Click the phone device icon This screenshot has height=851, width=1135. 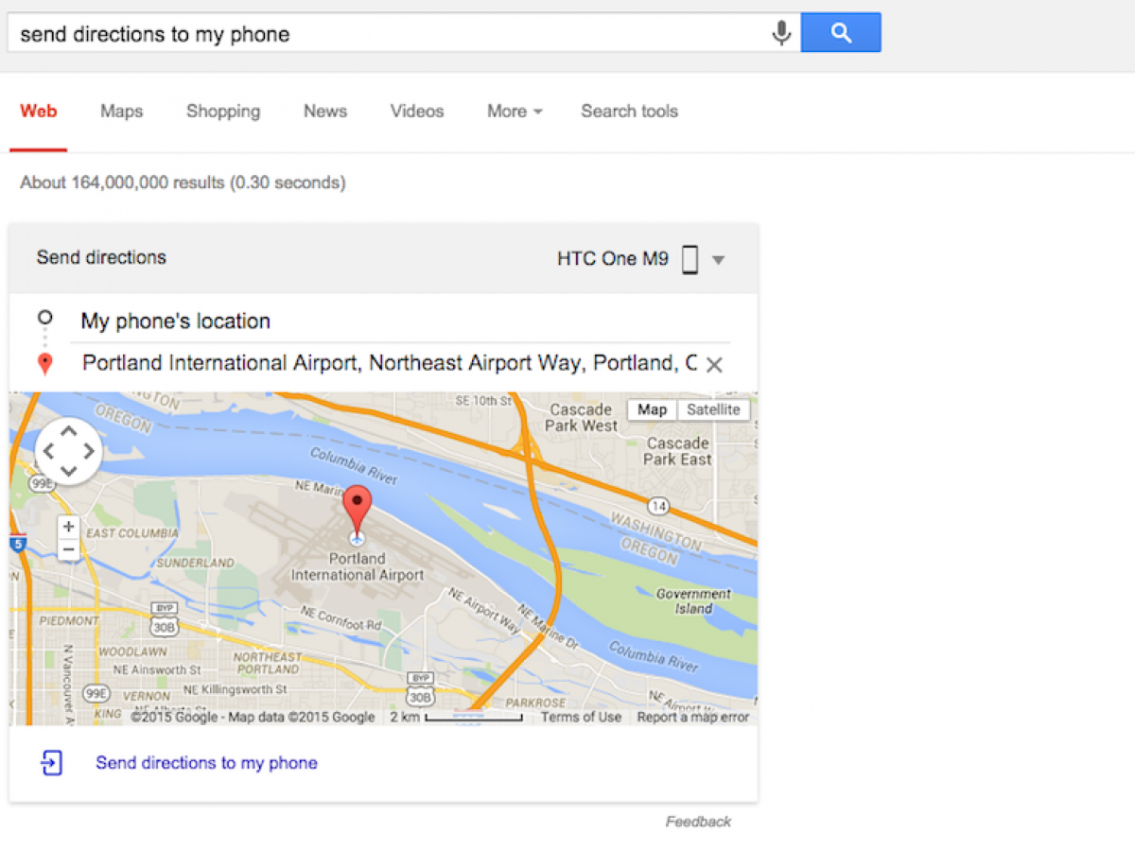(x=690, y=259)
